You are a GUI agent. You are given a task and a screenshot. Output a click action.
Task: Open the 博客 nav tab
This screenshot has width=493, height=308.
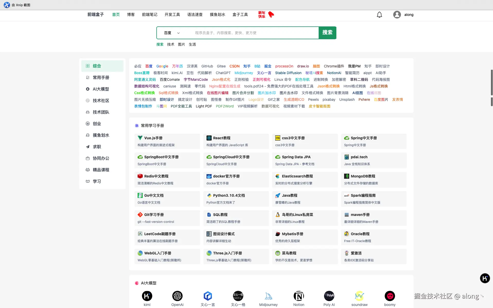[x=131, y=15]
